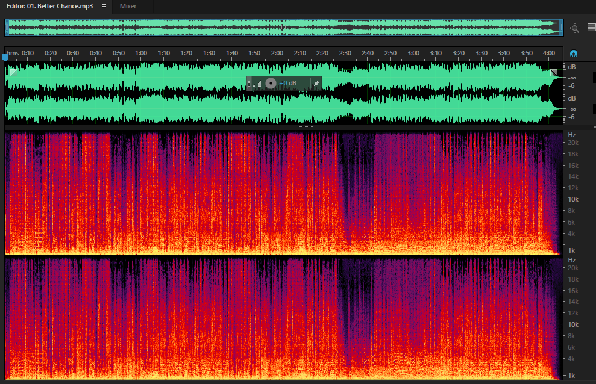Click the -6 value on the right channel scale

pos(571,117)
